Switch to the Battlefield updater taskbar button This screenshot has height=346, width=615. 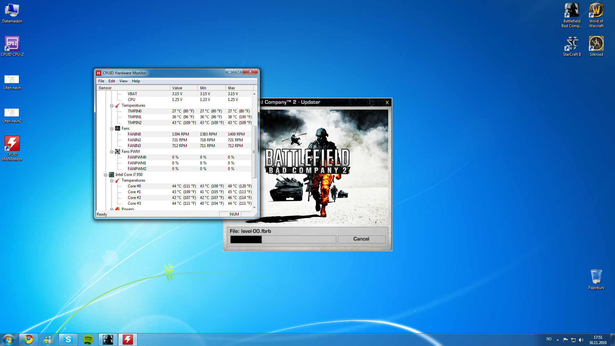pos(108,340)
